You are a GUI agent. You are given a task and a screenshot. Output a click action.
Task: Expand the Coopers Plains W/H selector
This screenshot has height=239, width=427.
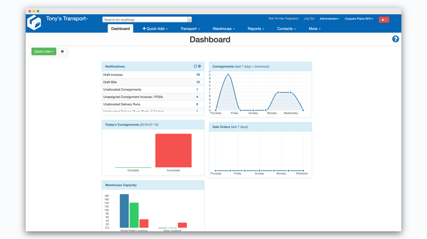359,19
